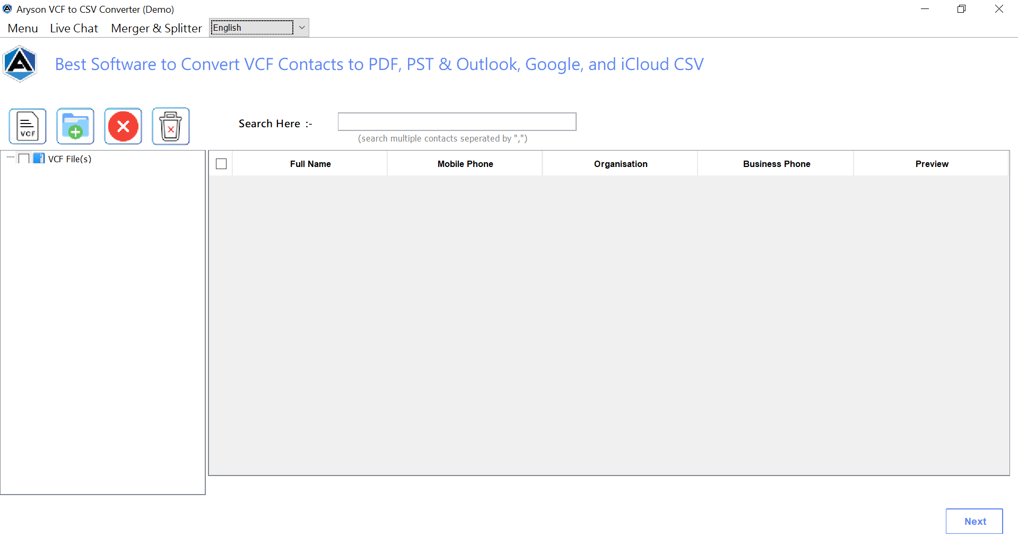
Task: Open Merger & Splitter menu item
Action: [156, 28]
